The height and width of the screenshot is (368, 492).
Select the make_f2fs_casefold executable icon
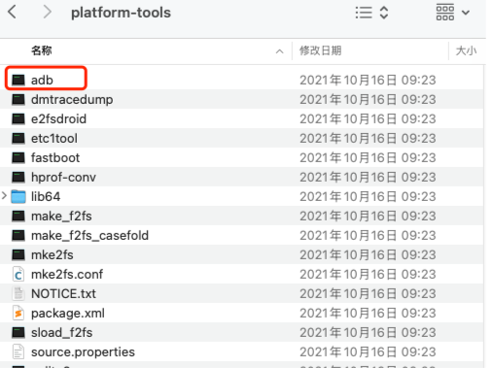point(18,235)
